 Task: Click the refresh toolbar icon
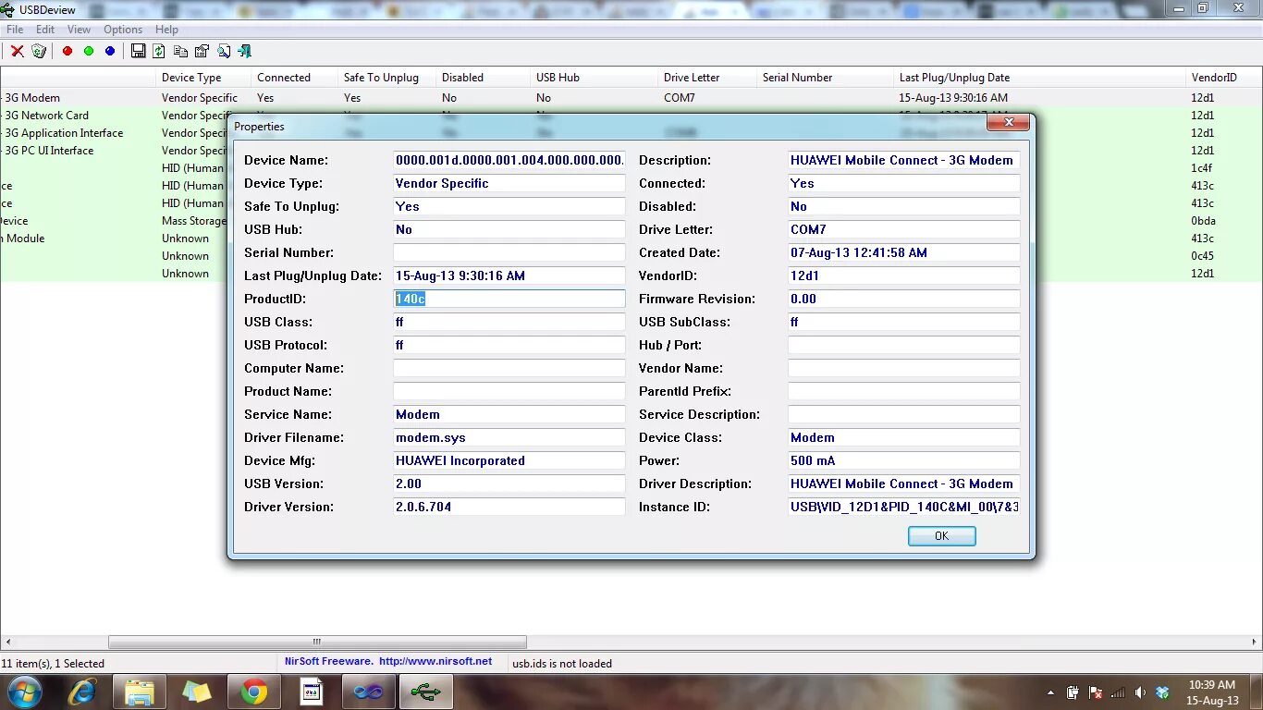click(x=159, y=51)
